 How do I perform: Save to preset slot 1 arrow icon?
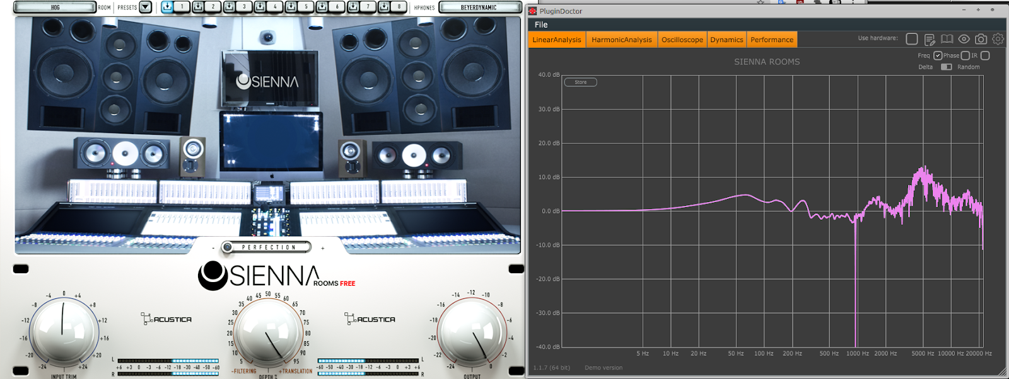[x=167, y=7]
